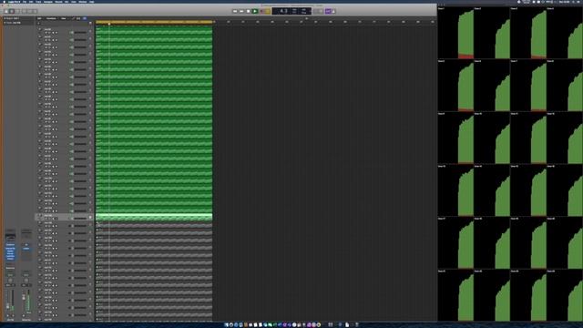Toggle the Library button in control bar

[x=6, y=11]
